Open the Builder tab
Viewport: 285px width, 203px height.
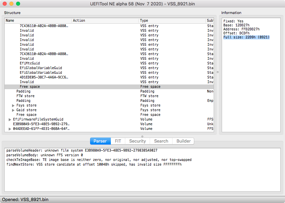click(x=183, y=141)
